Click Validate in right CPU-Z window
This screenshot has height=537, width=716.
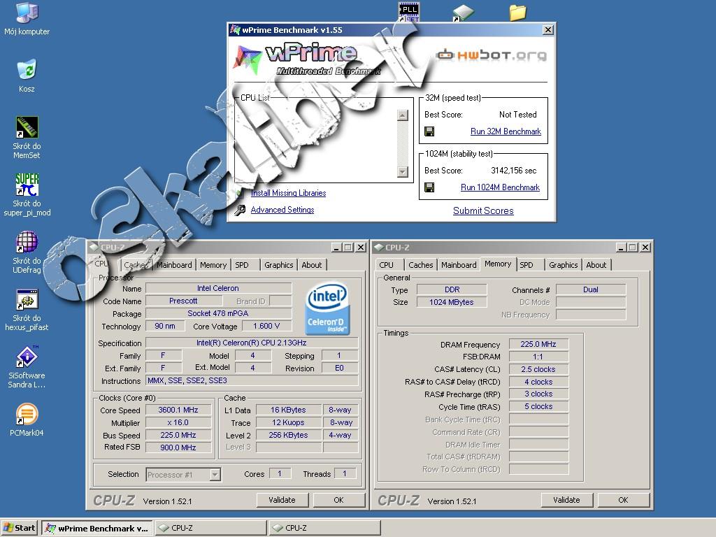pyautogui.click(x=566, y=500)
